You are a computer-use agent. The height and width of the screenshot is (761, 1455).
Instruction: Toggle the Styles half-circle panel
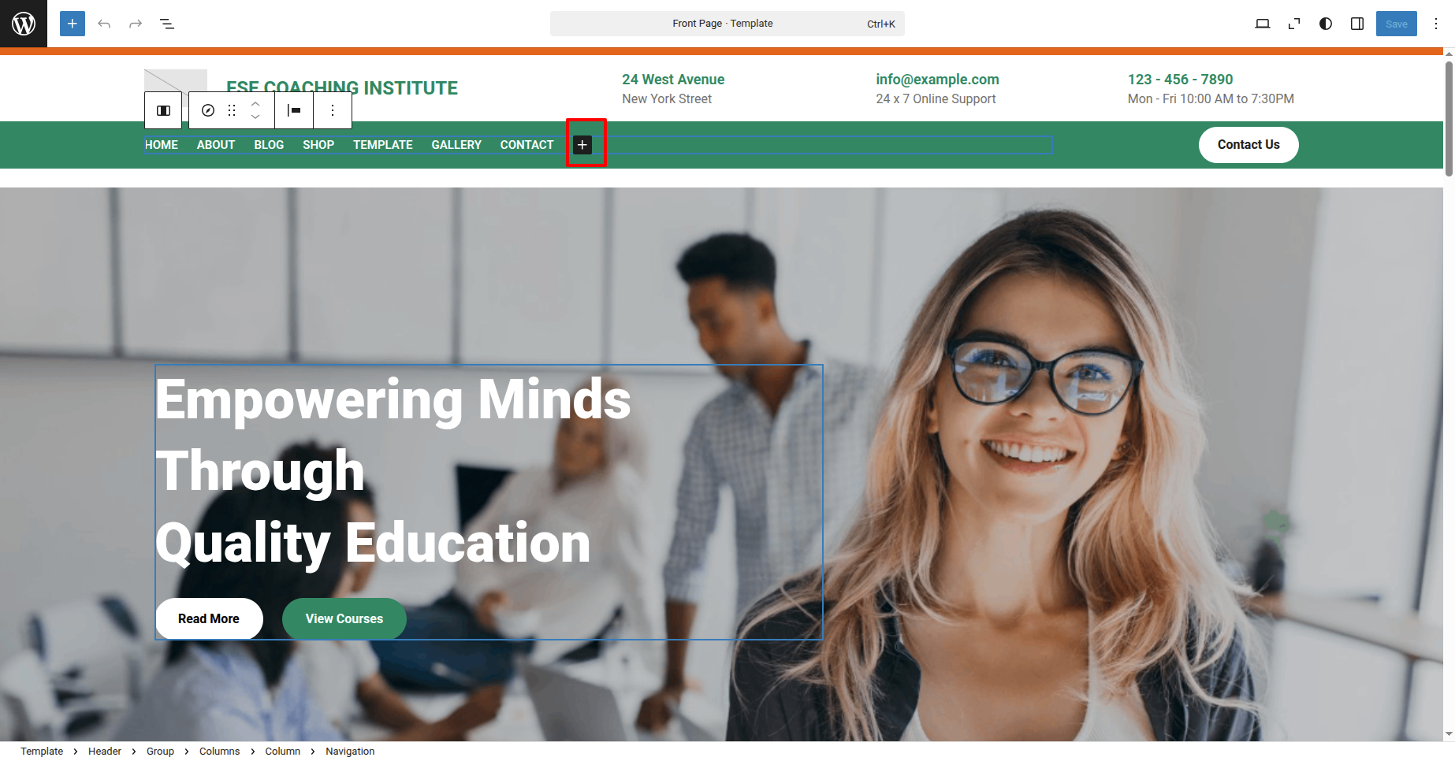[1326, 24]
